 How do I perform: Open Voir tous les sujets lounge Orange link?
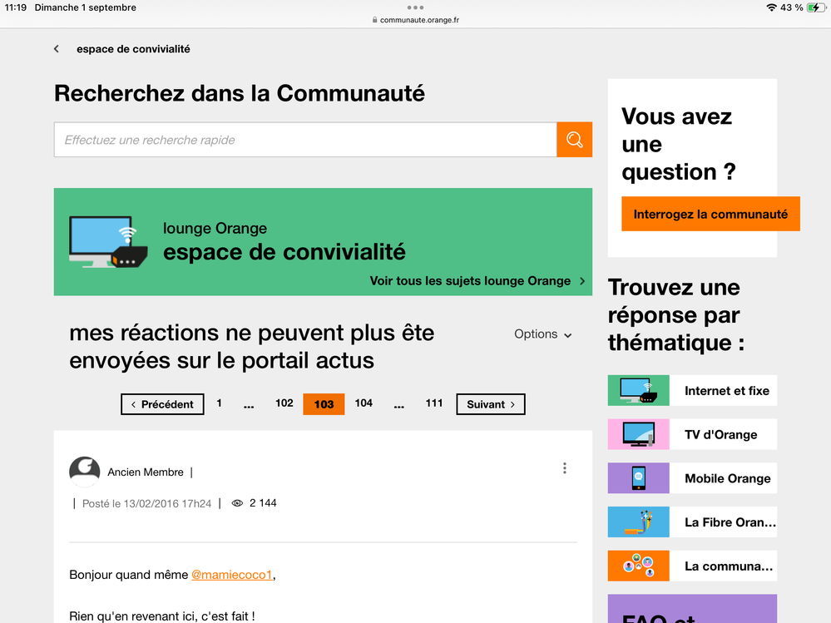click(470, 281)
